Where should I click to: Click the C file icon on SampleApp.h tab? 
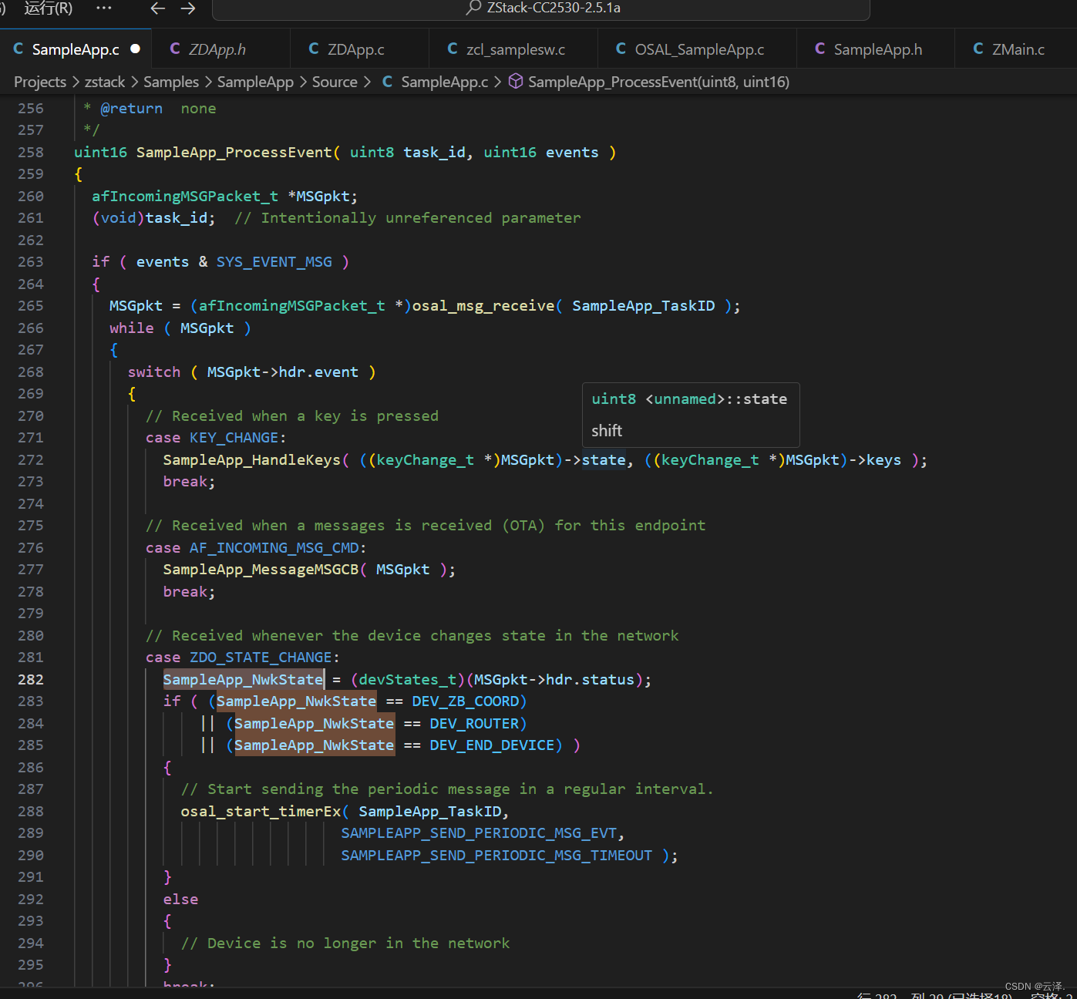(820, 49)
